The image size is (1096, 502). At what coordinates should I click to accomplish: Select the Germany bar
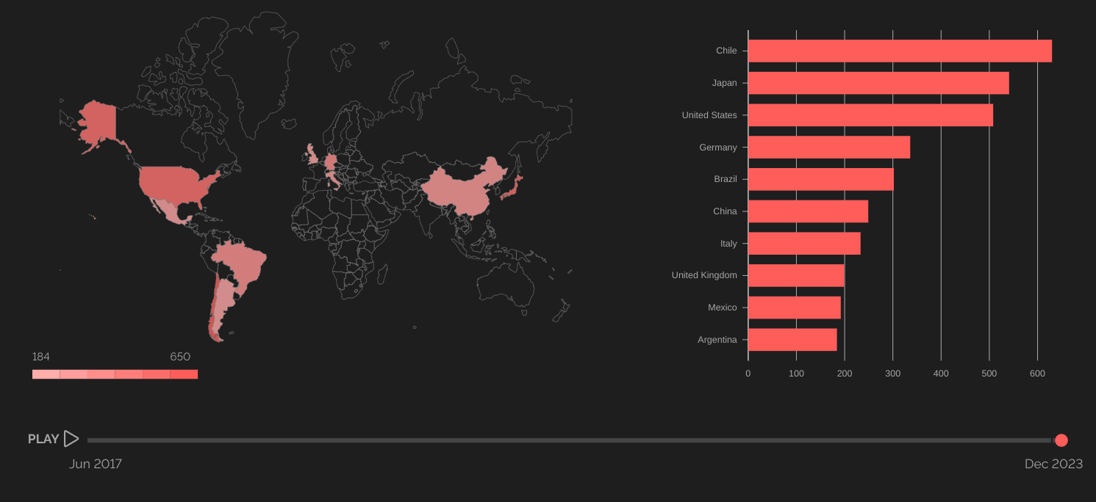[829, 148]
